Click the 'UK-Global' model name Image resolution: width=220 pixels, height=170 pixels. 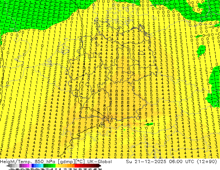100,162
